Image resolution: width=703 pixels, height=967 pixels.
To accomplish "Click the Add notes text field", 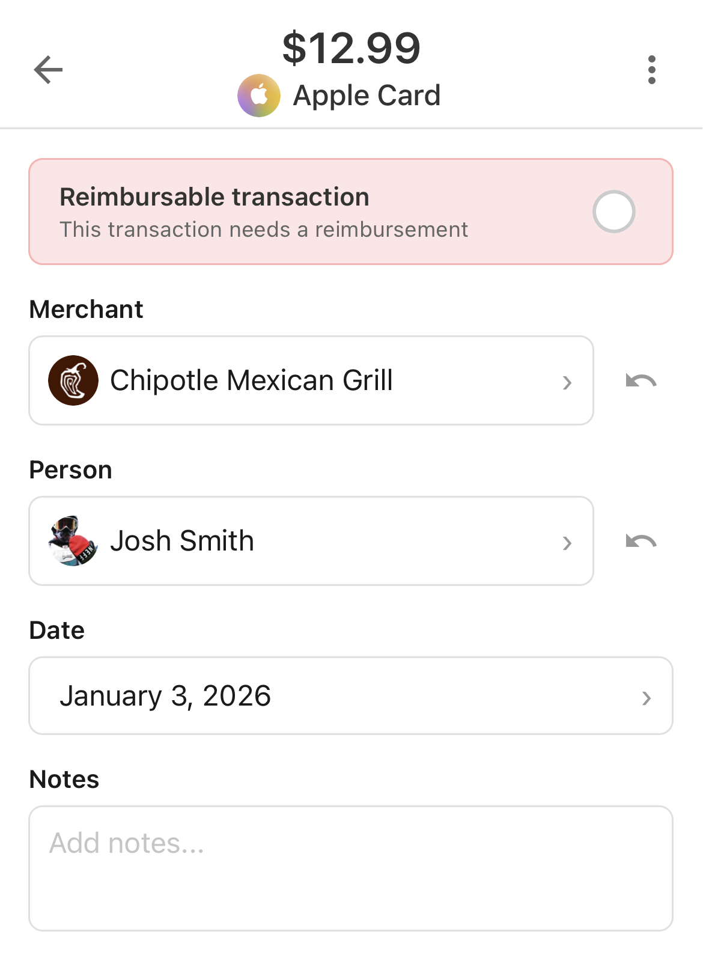I will pos(351,868).
